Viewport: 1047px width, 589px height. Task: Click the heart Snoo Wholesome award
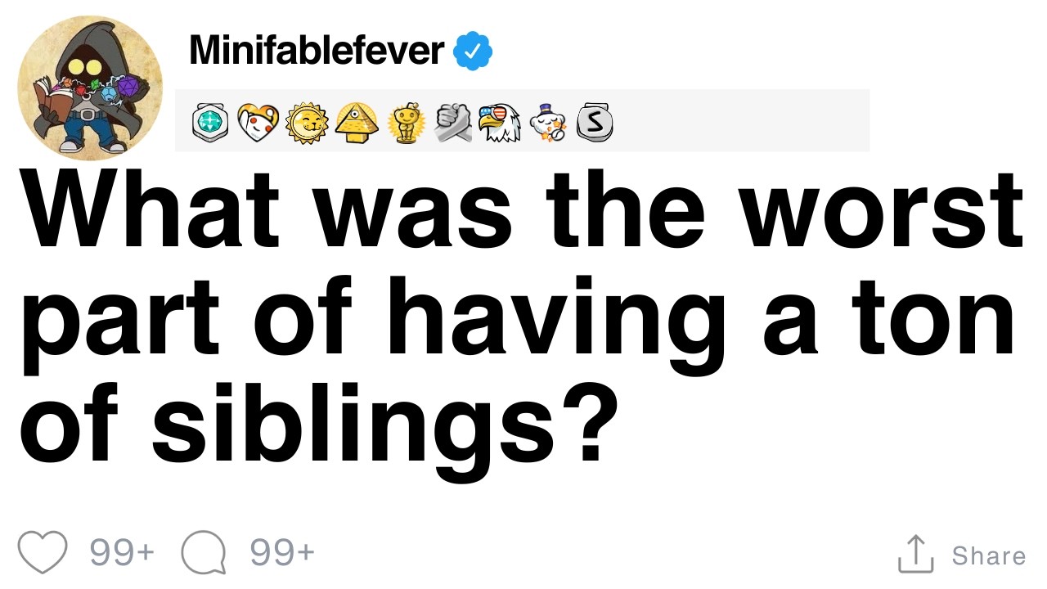pos(258,123)
